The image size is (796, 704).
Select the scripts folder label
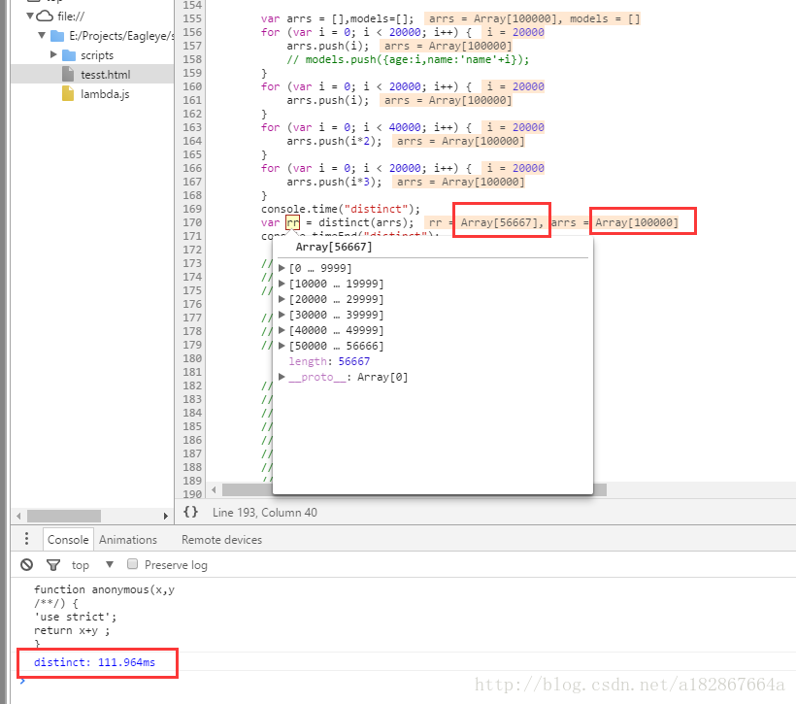97,54
